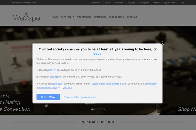Visit the Pinterest link in top bar

point(119,3)
